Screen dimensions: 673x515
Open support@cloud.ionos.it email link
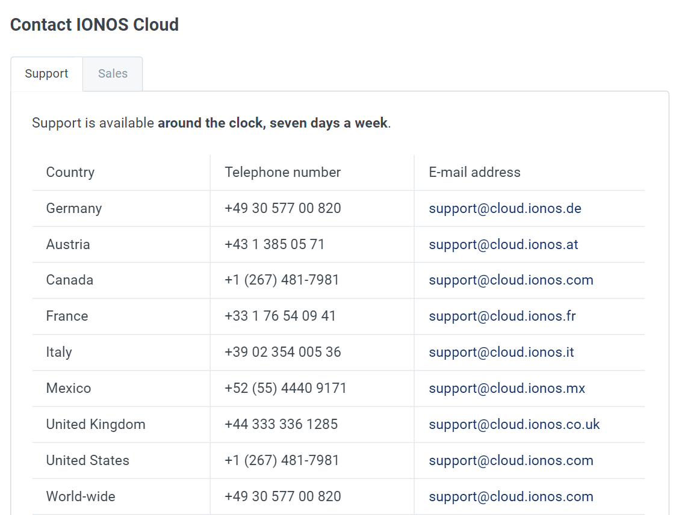point(501,352)
